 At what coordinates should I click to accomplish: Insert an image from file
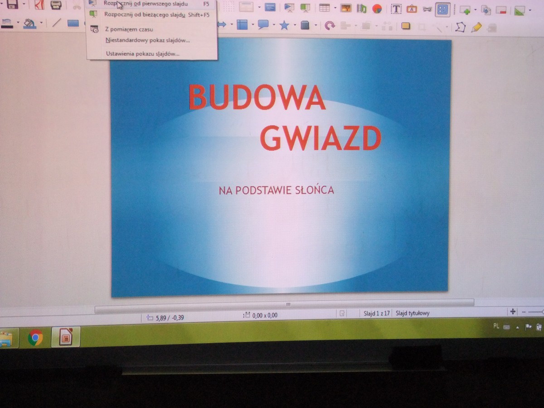(x=346, y=8)
